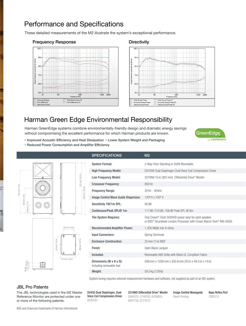Click the 120° H x 100° V value
This screenshot has height=326, width=246.
(x=154, y=197)
